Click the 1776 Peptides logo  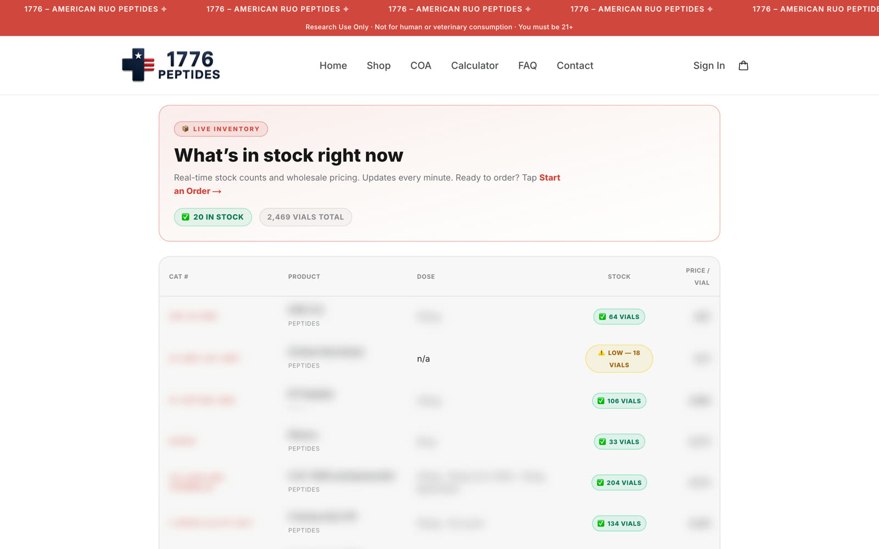click(171, 65)
